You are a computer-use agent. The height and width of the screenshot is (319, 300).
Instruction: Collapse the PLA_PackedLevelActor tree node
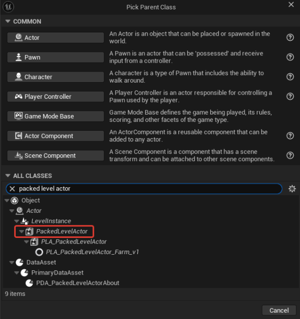click(x=27, y=242)
